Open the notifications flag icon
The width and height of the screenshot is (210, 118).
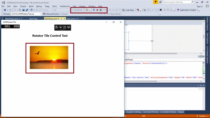click(155, 2)
